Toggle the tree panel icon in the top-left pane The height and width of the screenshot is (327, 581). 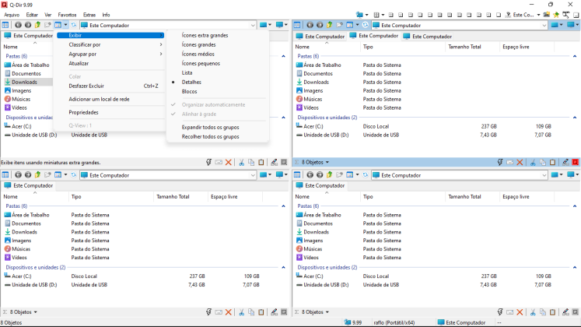pyautogui.click(x=5, y=25)
